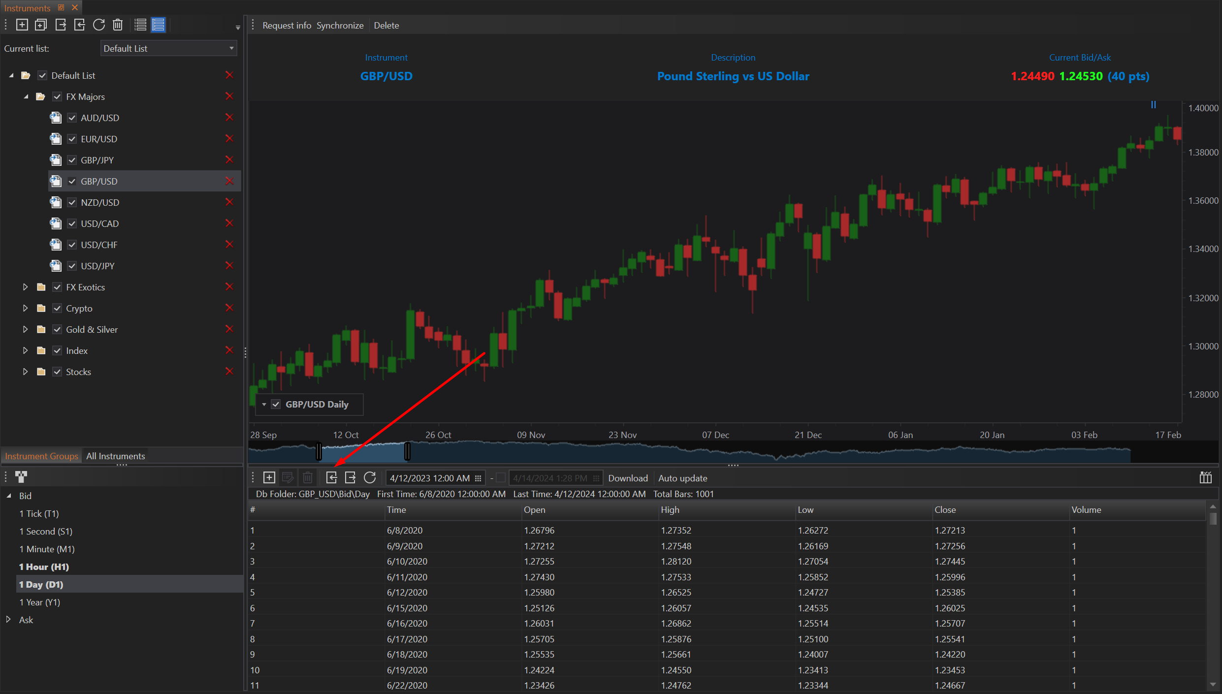Screen dimensions: 1222x694
Task: Click the refresh icon in the data toolbar
Action: coord(370,477)
